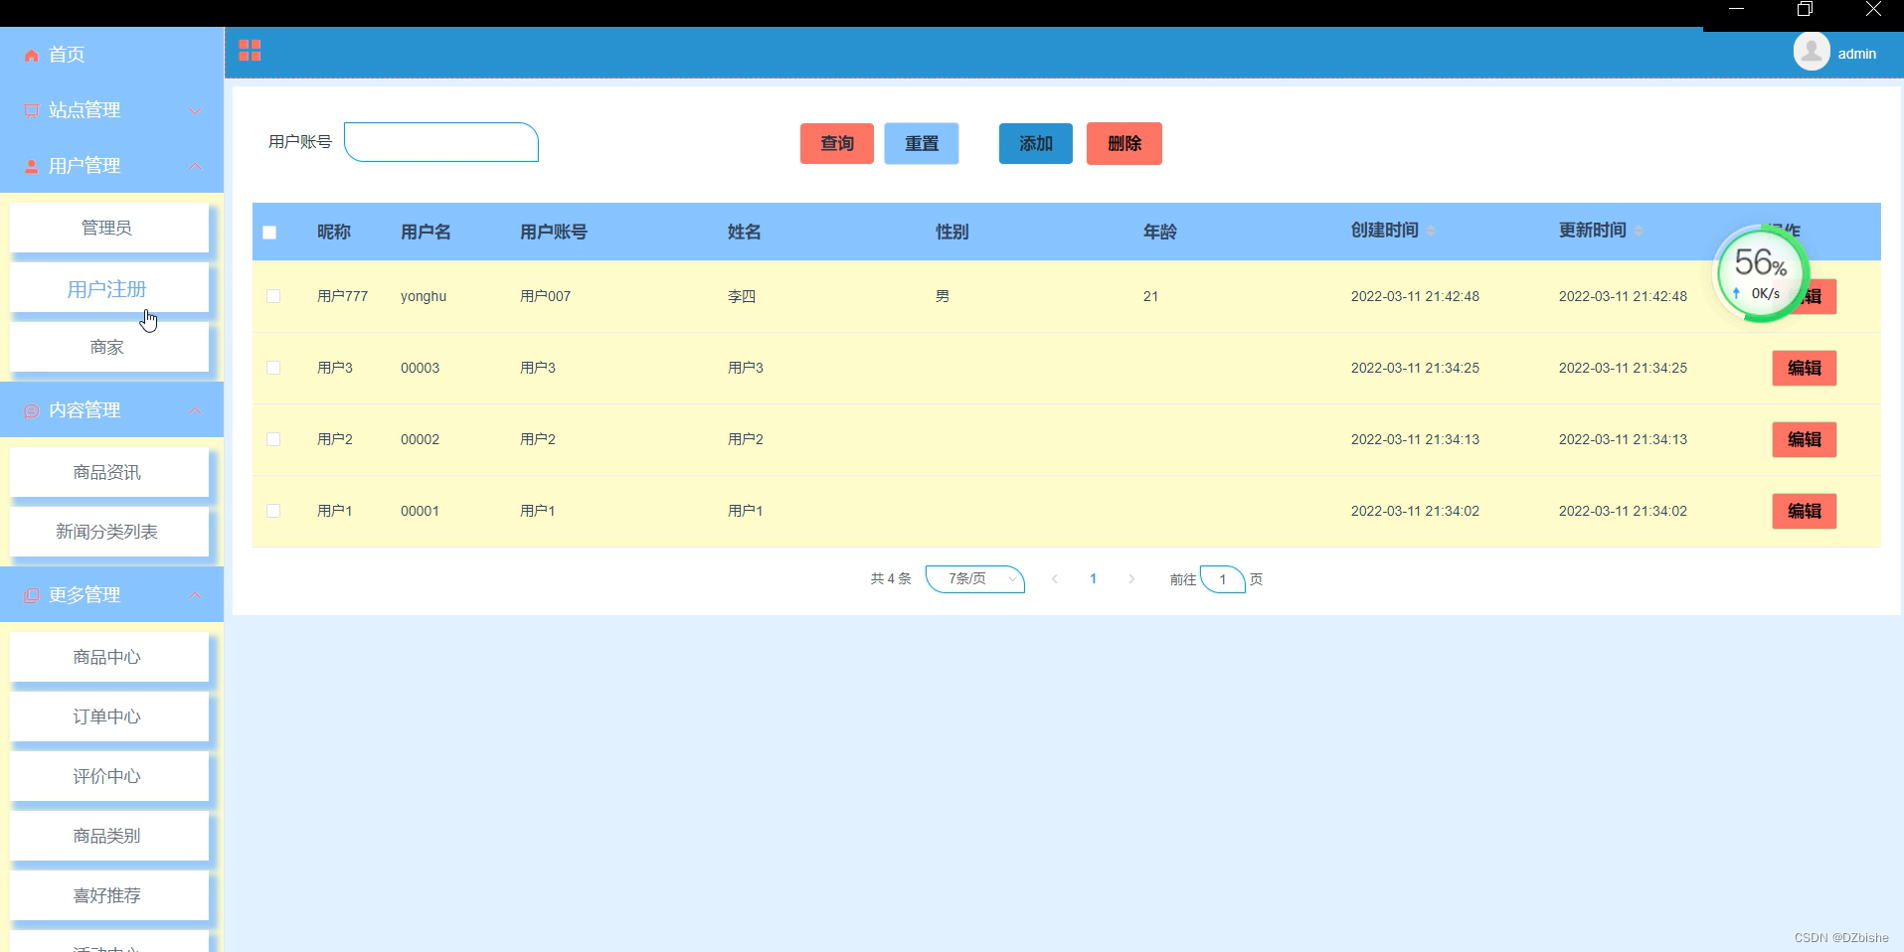Select 商家 menu item
The width and height of the screenshot is (1904, 952).
[109, 347]
